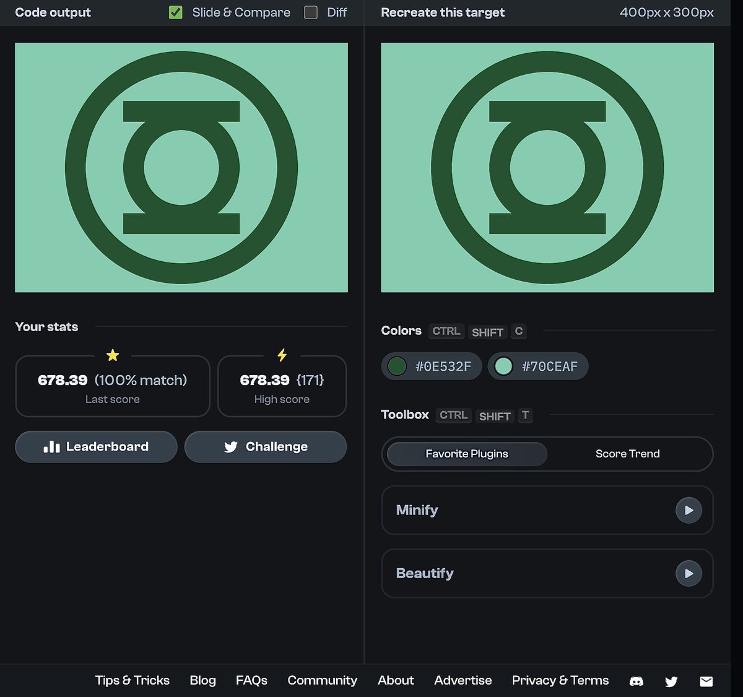This screenshot has height=697, width=743.
Task: Copy the dark green #0E532F color
Action: (x=432, y=366)
